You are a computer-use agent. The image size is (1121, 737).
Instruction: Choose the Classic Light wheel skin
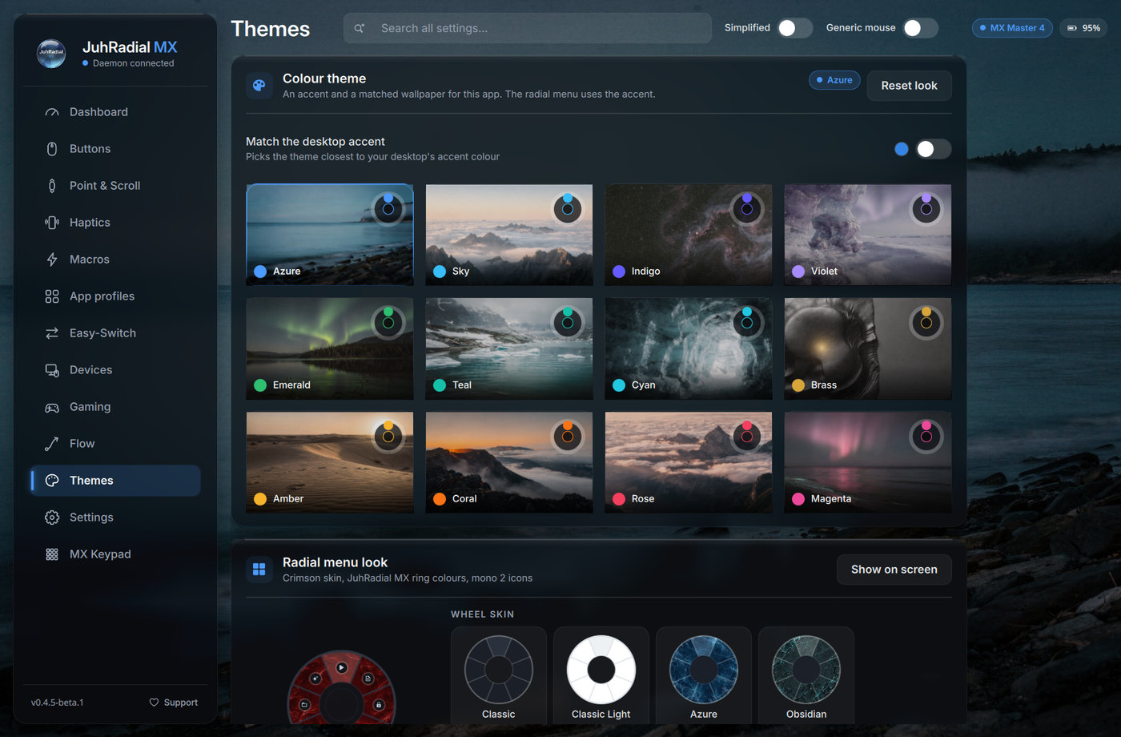pos(601,676)
